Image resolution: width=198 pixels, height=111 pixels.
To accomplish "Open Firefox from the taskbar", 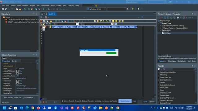I will pyautogui.click(x=38, y=108).
